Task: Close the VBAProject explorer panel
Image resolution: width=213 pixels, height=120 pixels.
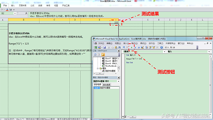Action: pyautogui.click(x=118, y=51)
